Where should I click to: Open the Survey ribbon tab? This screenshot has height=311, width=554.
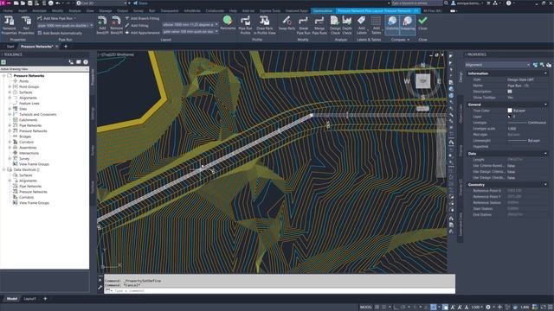pos(138,11)
